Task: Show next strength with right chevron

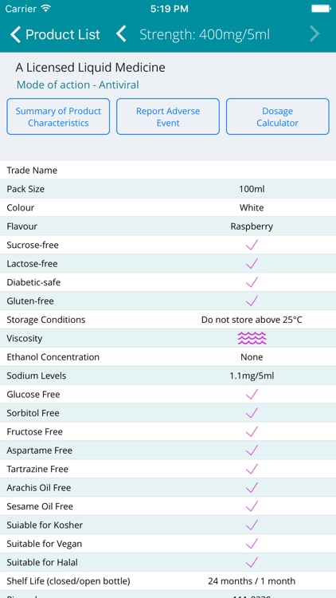Action: [315, 34]
